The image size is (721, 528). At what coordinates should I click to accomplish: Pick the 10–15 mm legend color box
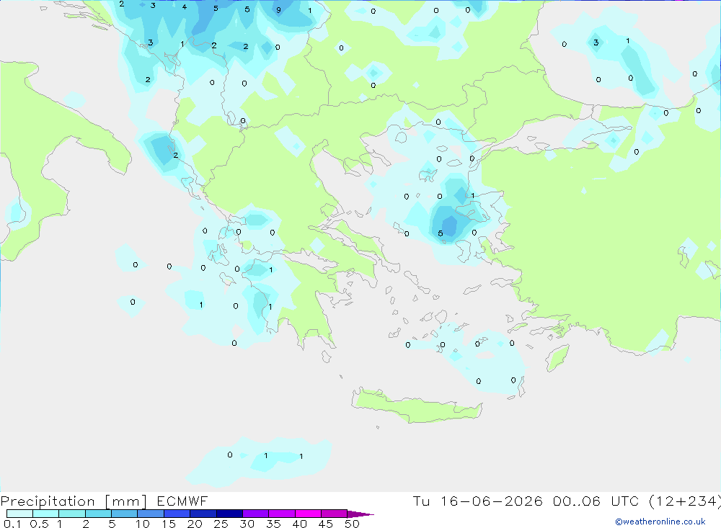point(151,514)
